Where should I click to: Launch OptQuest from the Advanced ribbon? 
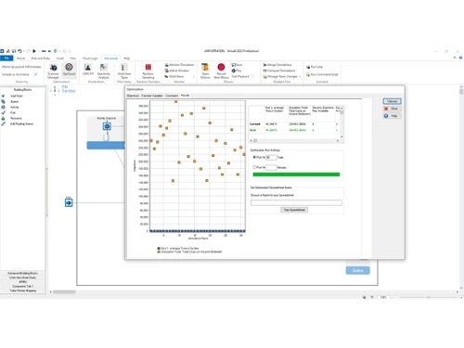[69, 70]
